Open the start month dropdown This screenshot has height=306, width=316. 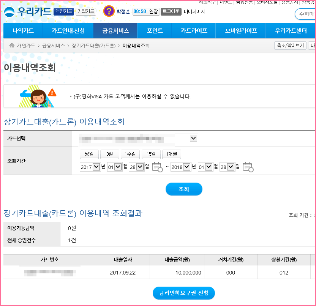(x=114, y=167)
